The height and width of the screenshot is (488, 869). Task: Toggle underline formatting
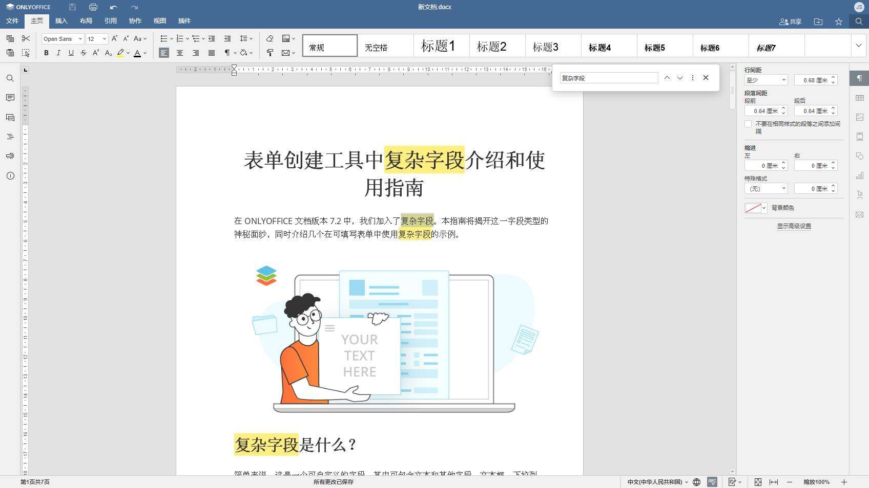click(71, 53)
